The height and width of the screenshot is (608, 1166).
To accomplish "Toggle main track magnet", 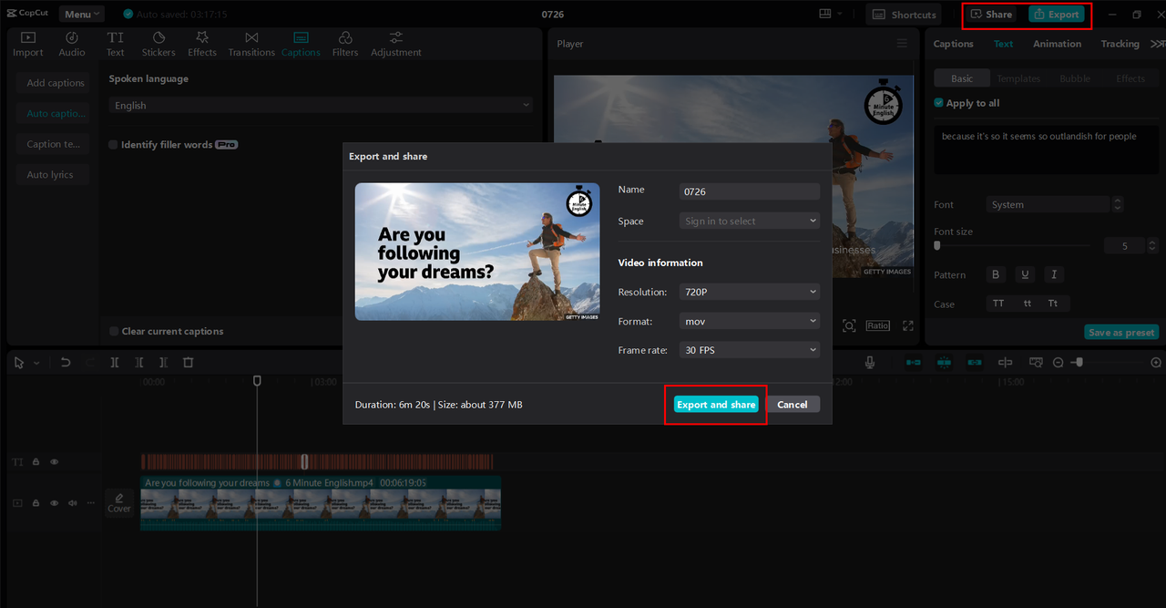I will pyautogui.click(x=914, y=362).
